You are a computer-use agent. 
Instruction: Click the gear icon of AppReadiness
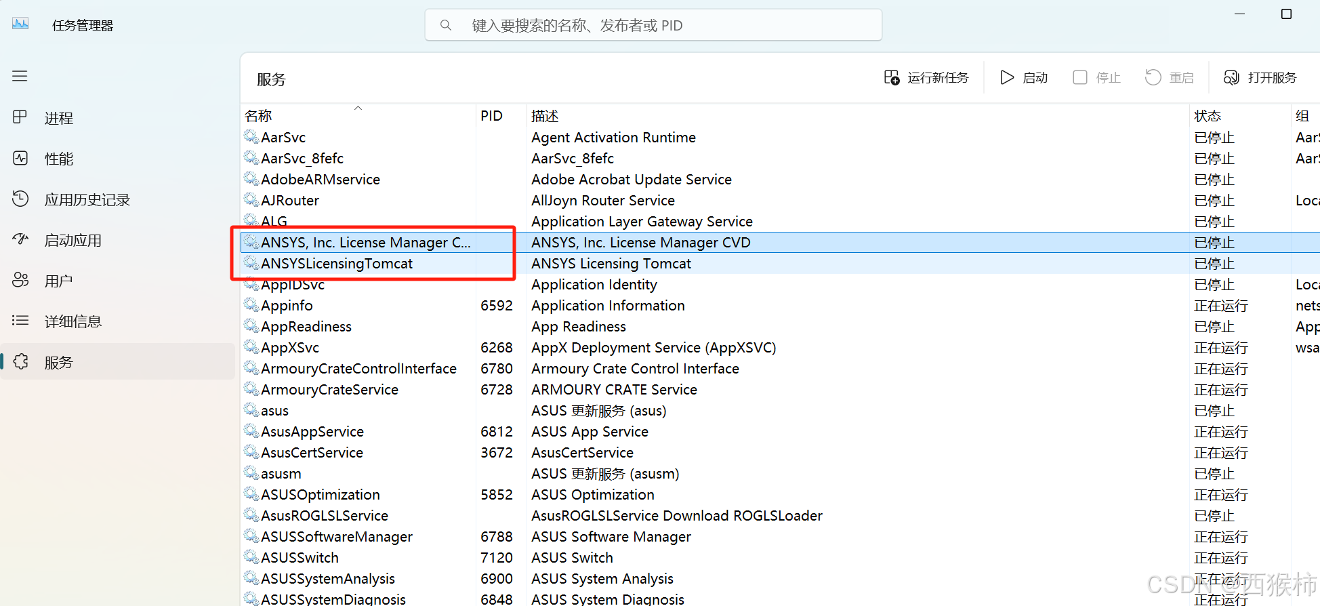pyautogui.click(x=251, y=326)
